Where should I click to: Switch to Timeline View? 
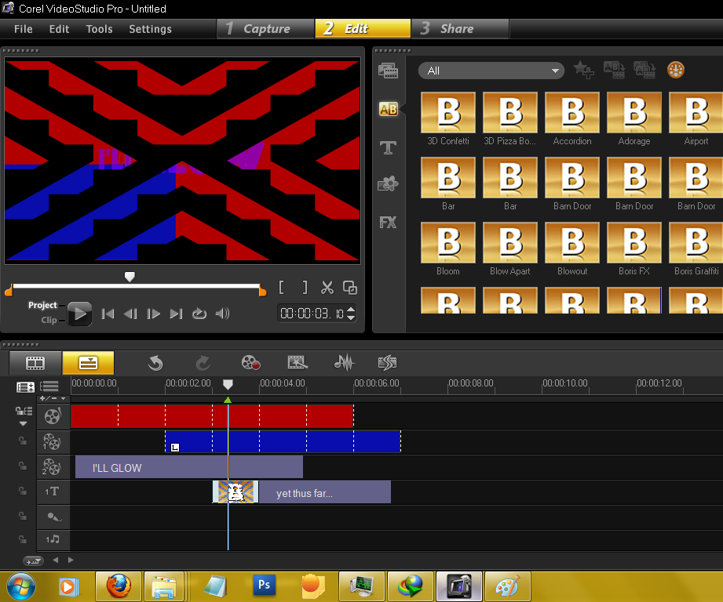(88, 363)
